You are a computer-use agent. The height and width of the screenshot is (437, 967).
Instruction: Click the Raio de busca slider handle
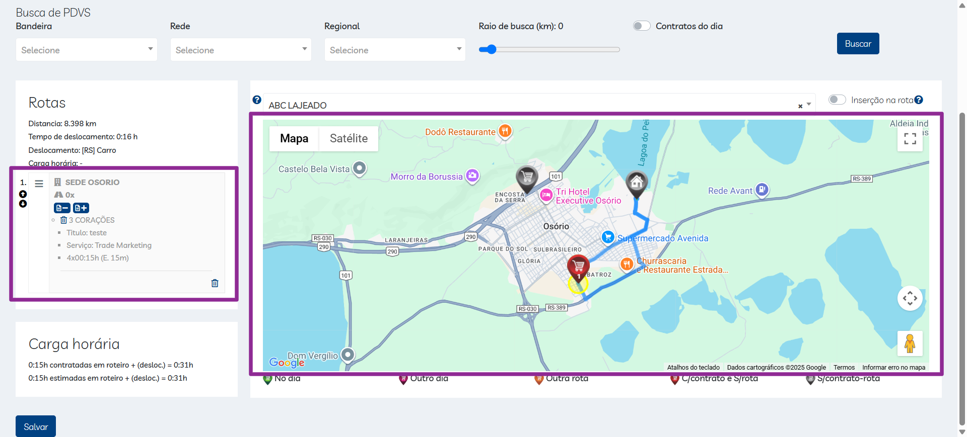click(x=492, y=49)
